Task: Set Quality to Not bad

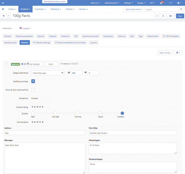Action: click(x=55, y=113)
